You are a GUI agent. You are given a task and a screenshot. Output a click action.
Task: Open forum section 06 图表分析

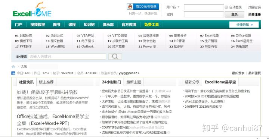(x=178, y=36)
